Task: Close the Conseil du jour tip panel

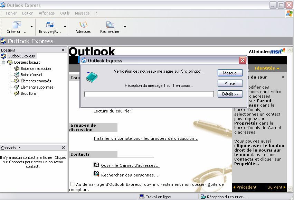Action: [x=283, y=77]
